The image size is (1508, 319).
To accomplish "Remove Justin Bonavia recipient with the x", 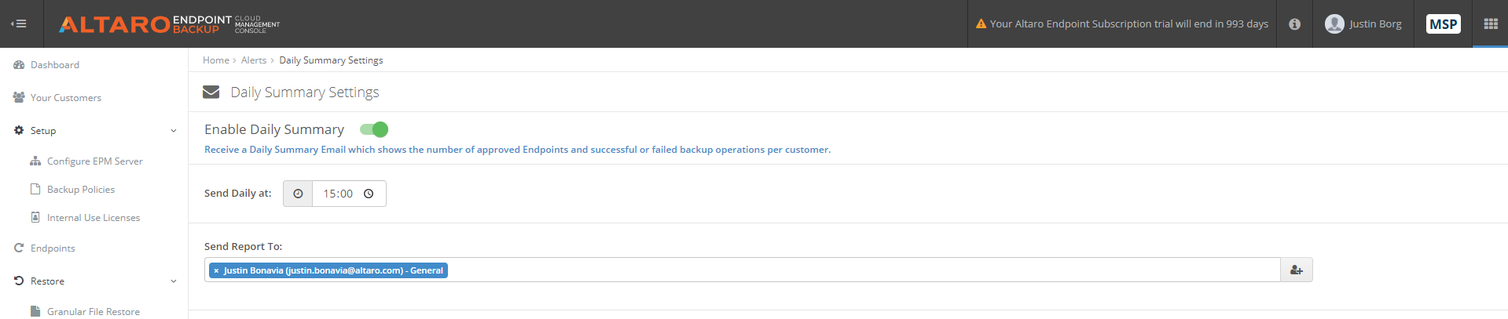I will 216,270.
